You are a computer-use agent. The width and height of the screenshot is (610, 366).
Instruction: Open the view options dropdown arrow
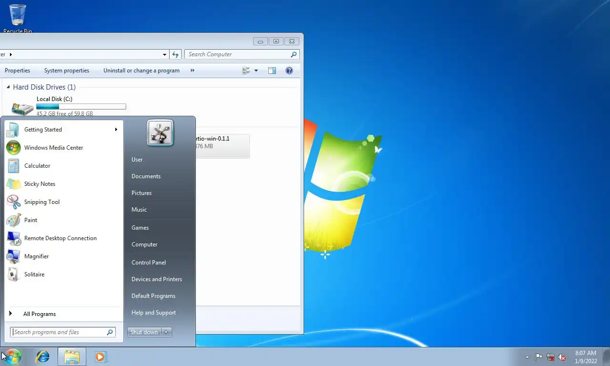click(256, 71)
